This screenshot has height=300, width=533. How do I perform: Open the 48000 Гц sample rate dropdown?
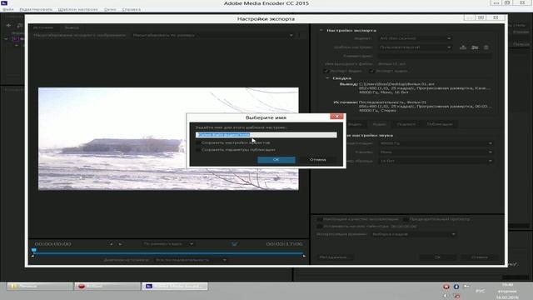tap(436, 143)
